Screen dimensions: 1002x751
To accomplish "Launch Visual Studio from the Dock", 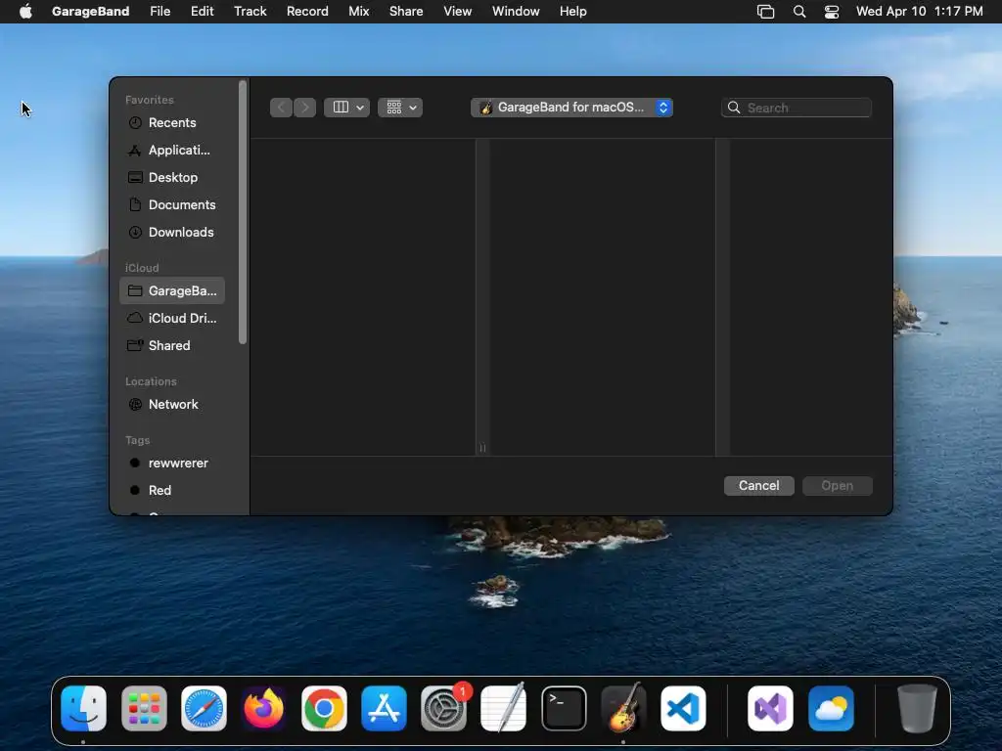I will 771,708.
